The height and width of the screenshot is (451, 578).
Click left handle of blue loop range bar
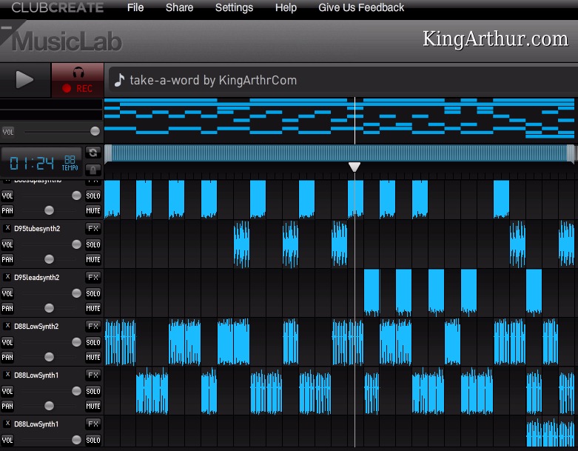pyautogui.click(x=108, y=153)
